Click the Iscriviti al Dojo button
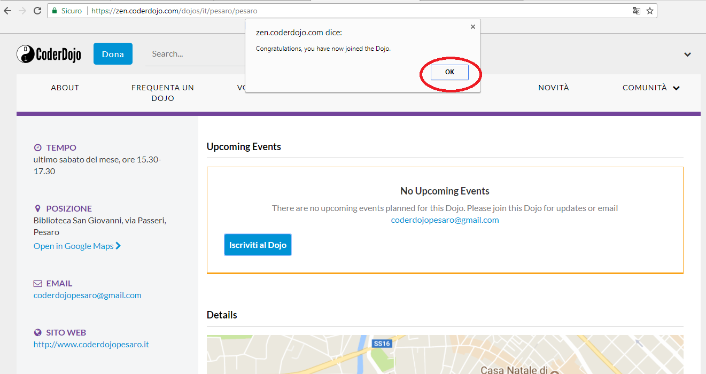 point(258,245)
